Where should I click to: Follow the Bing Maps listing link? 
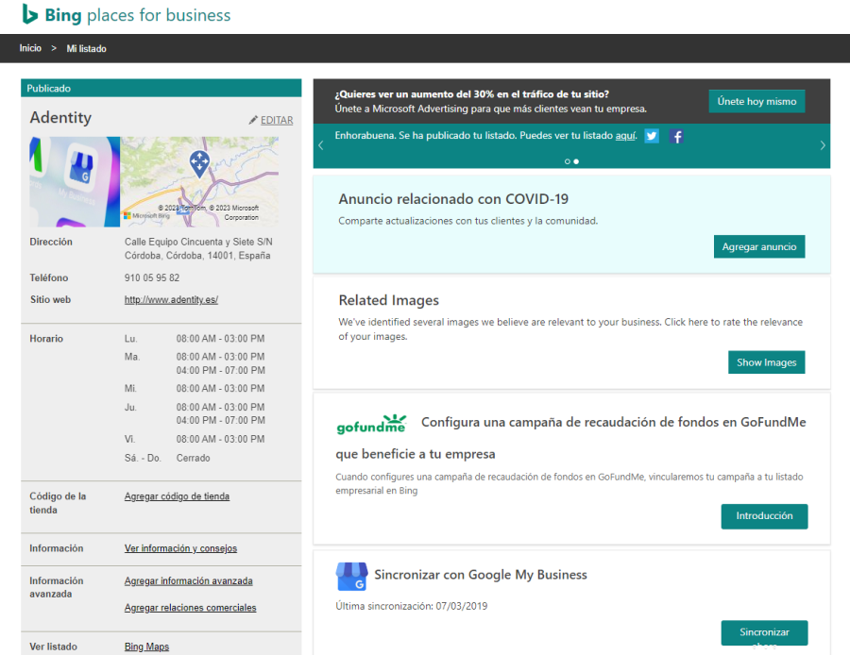146,647
